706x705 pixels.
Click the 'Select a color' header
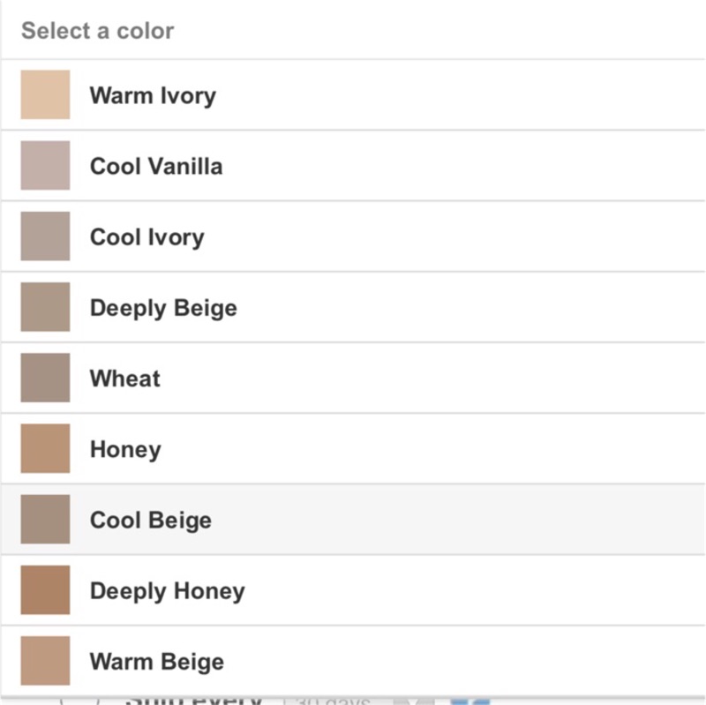coord(97,31)
